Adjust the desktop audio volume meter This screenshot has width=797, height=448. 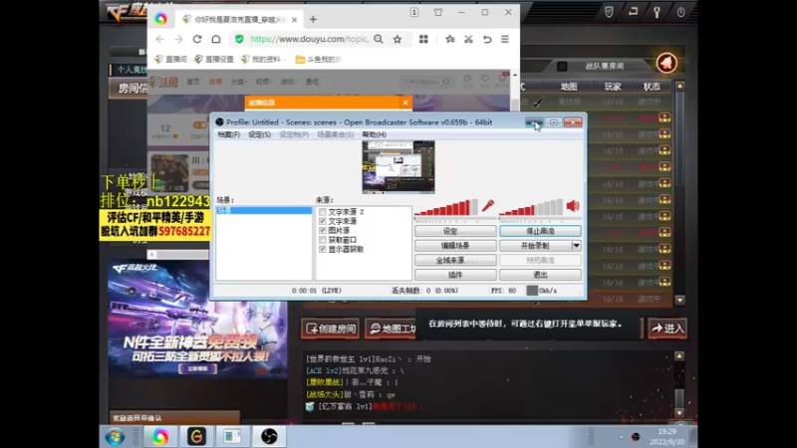click(531, 207)
